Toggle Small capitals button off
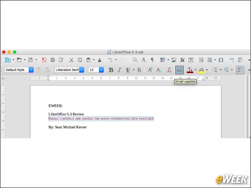This screenshot has height=188, width=251. tap(180, 70)
